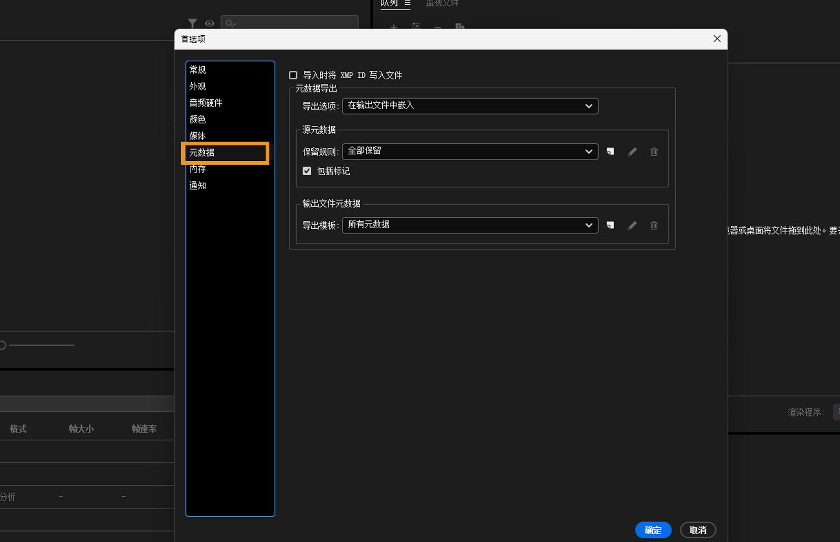
Task: Create a new export template with the new icon
Action: (610, 225)
